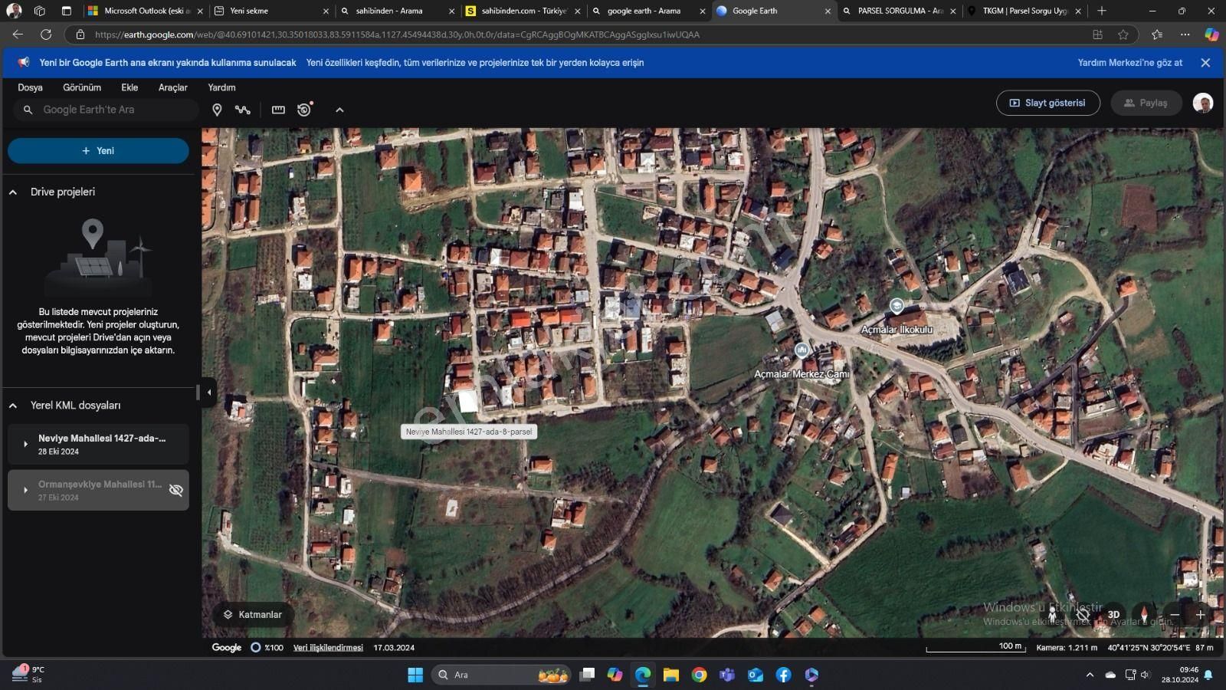1226x690 pixels.
Task: Click the Paylaş share button
Action: point(1146,103)
